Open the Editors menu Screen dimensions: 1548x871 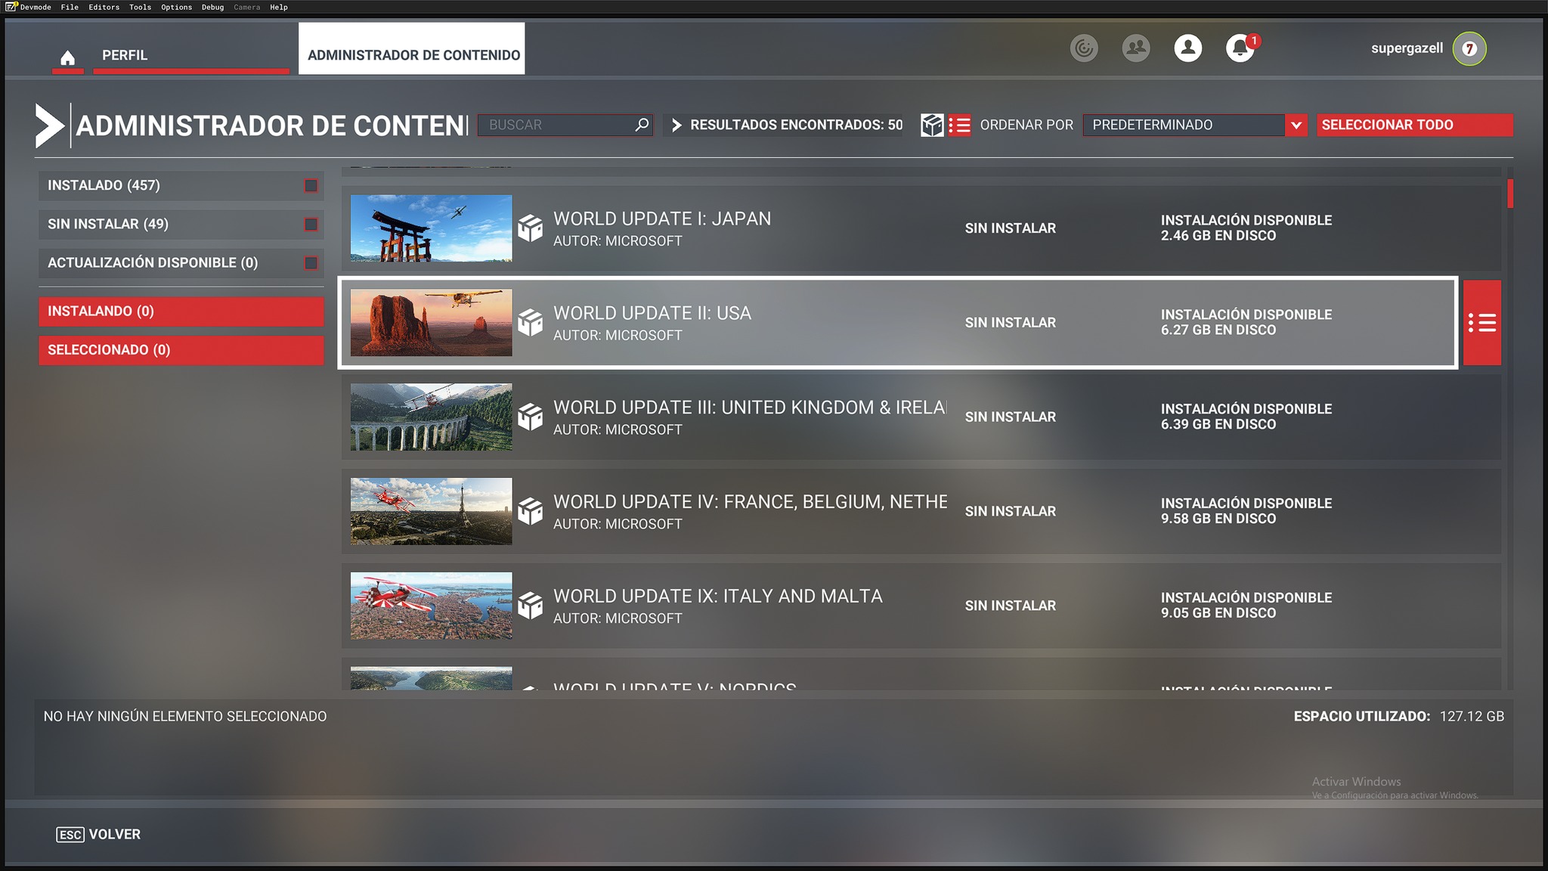coord(104,7)
